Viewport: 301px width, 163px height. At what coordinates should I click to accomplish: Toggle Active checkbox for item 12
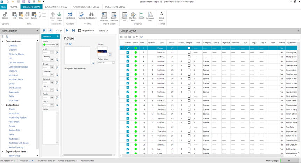pos(128,96)
